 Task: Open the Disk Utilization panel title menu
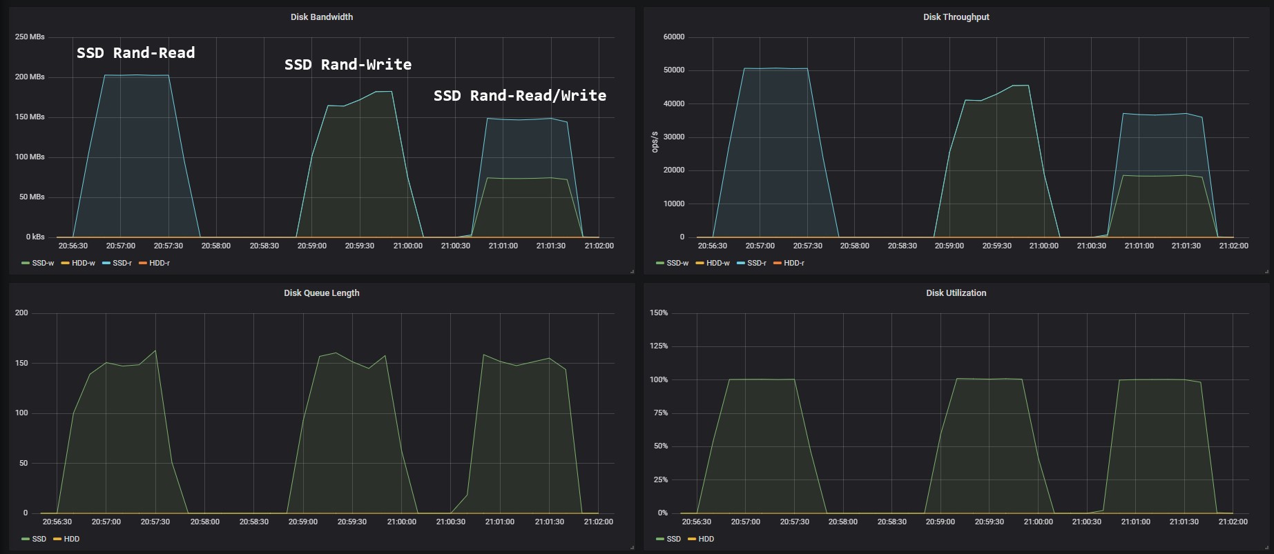click(x=956, y=293)
